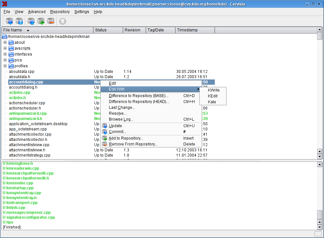
Task: Expand the 'pics' folder plus box
Action: pos(5,60)
